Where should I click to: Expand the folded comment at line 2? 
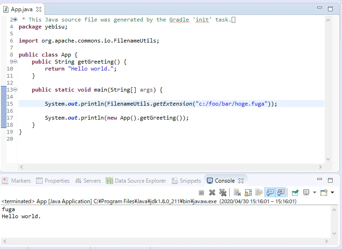tap(15, 20)
